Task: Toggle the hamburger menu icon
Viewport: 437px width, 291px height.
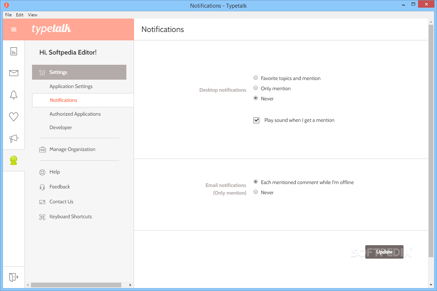Action: (14, 29)
